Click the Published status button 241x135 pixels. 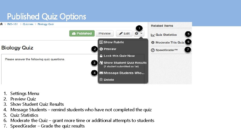point(82,33)
